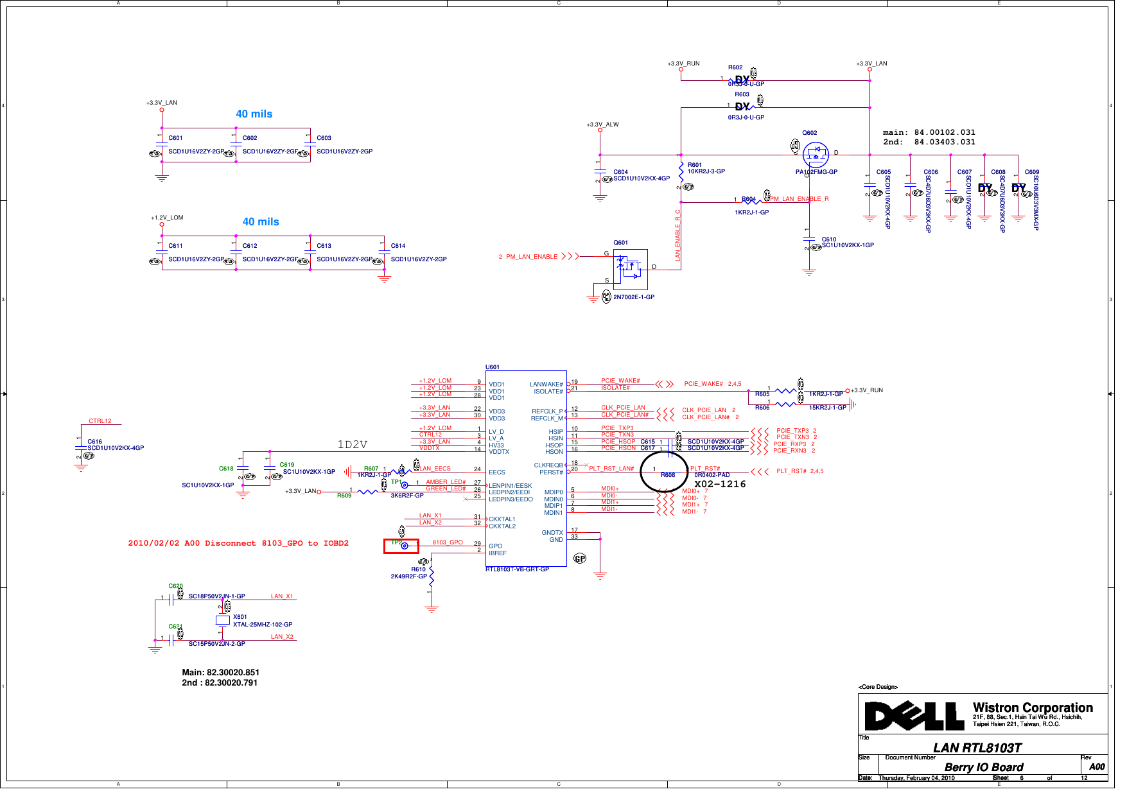Select the '8103_GPO' net label
Image resolution: width=1127 pixels, height=796 pixels.
[448, 542]
